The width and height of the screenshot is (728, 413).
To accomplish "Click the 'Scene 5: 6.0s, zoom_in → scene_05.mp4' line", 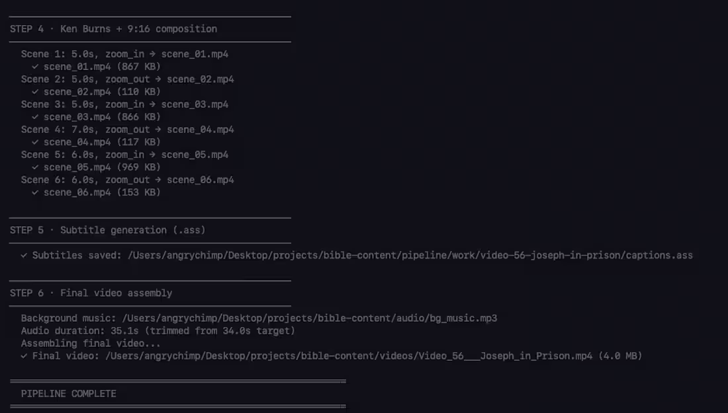I will [x=124, y=155].
